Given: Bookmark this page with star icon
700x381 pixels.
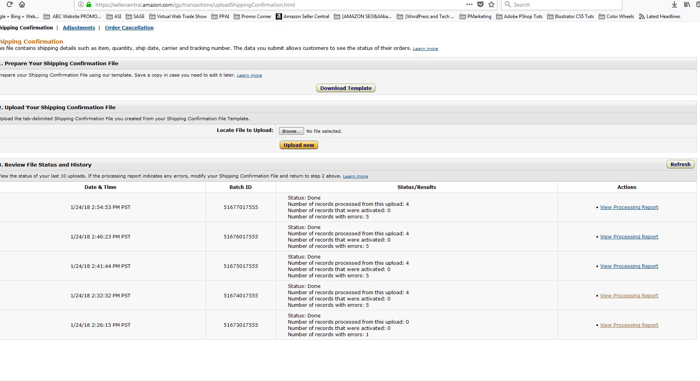Looking at the screenshot, I should point(491,4).
